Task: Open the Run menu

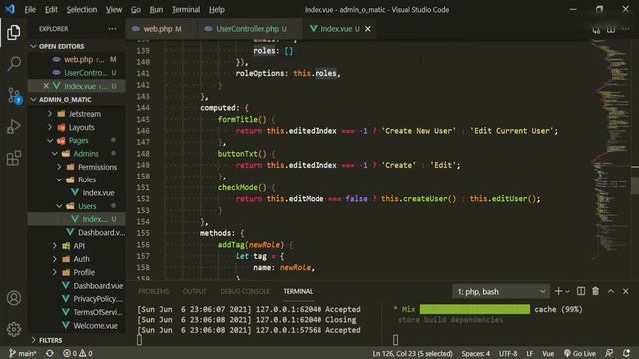Action: (156, 9)
